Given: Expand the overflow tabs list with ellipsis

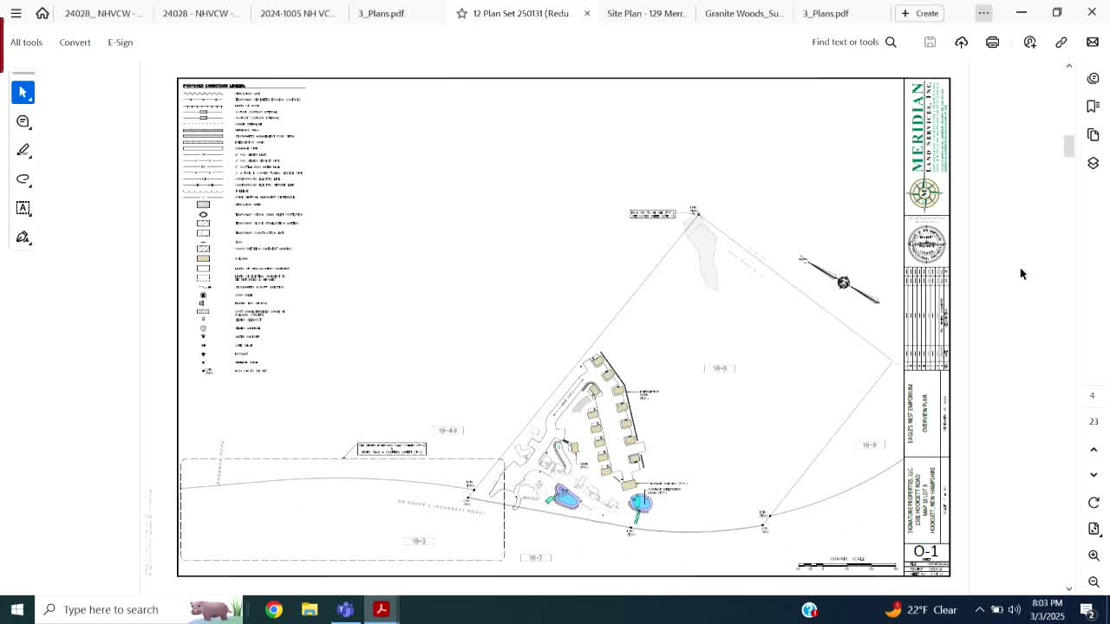Looking at the screenshot, I should (983, 13).
